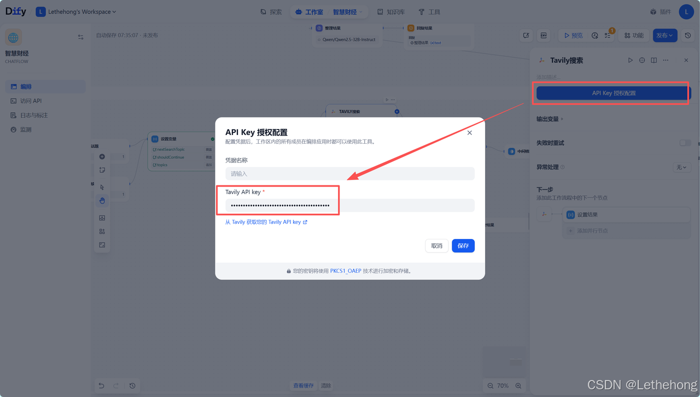
Task: Click the 保存 button in the dialog
Action: (463, 246)
